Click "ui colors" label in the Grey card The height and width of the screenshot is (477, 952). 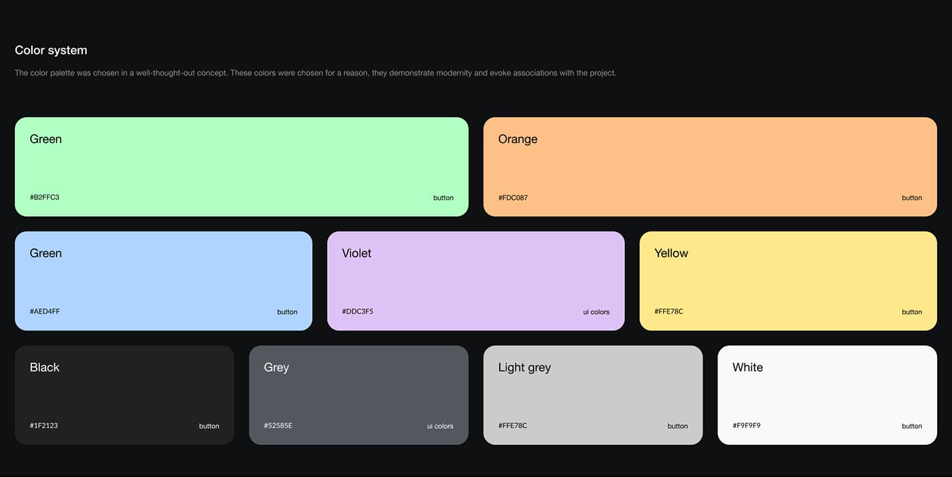(x=440, y=427)
